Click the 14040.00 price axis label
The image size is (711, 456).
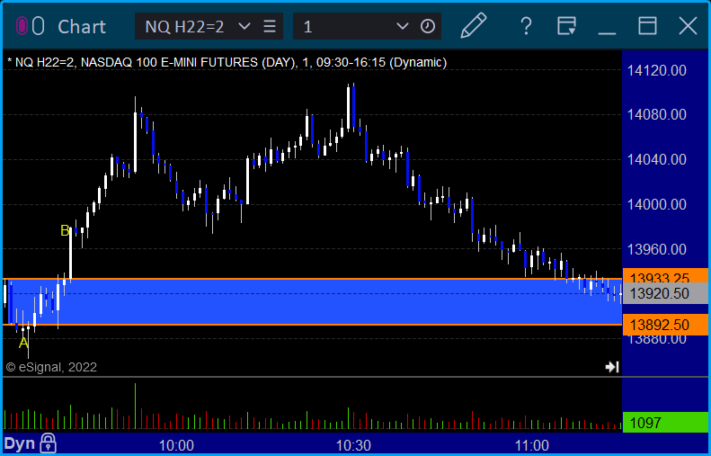(656, 159)
